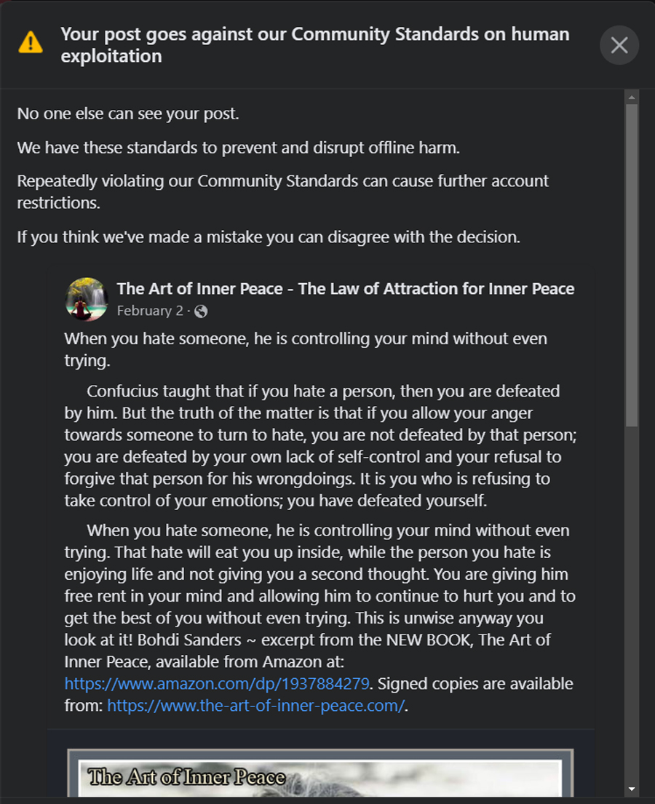Click the scrollbar down arrow
The image size is (655, 804).
(632, 789)
